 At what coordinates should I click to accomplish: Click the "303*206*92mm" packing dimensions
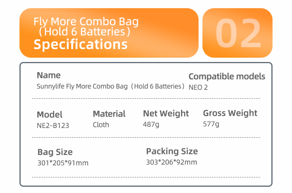(x=171, y=162)
